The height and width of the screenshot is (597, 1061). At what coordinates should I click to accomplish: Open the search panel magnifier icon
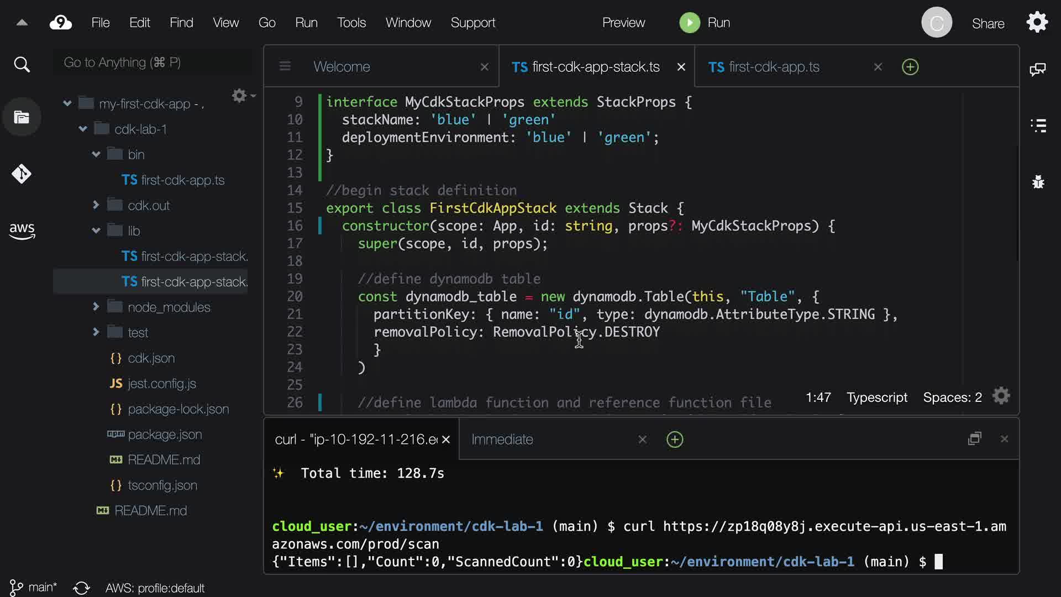[x=22, y=65]
